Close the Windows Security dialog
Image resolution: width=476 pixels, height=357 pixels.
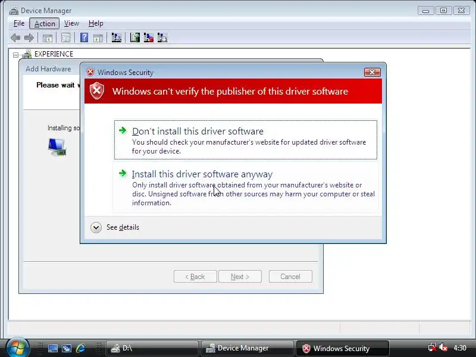tap(372, 72)
